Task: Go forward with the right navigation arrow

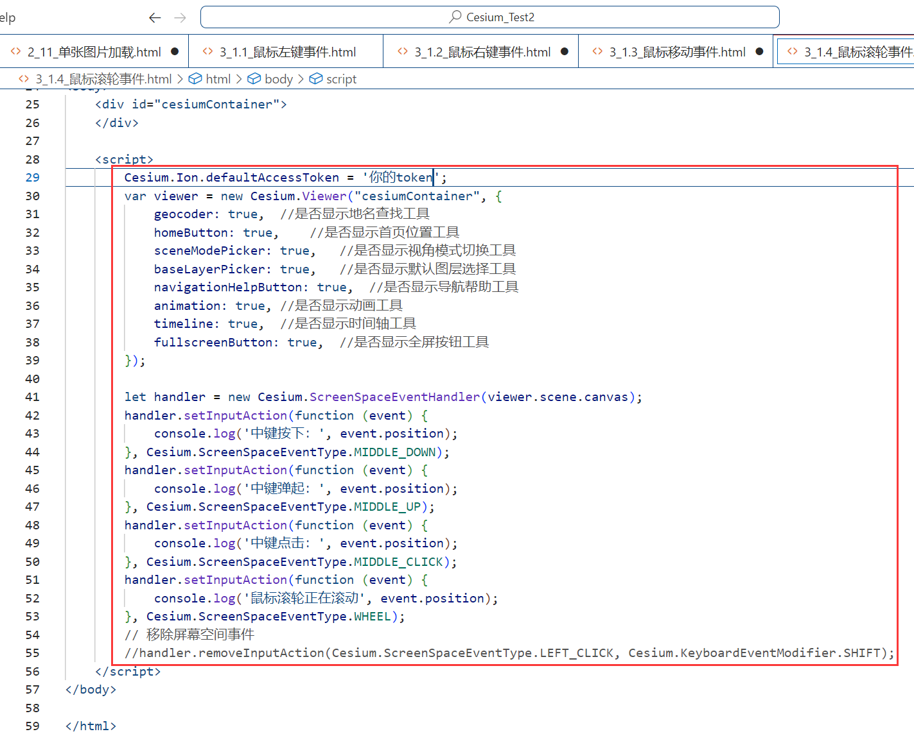Action: pyautogui.click(x=180, y=17)
